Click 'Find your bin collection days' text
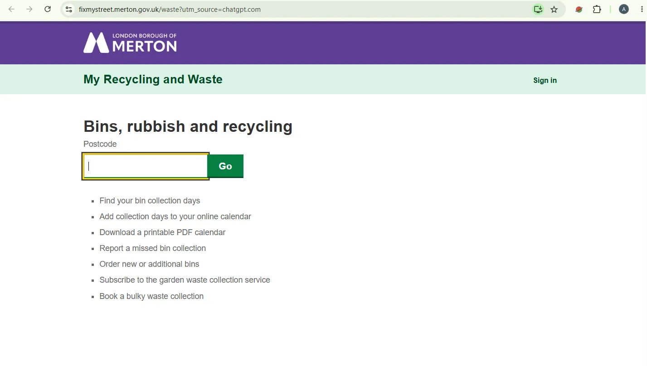The image size is (647, 366). click(x=150, y=201)
